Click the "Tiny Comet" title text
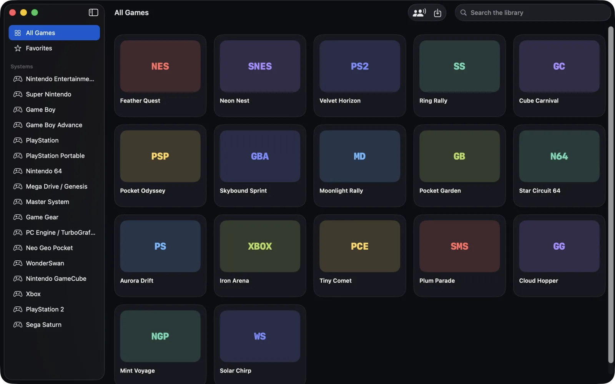Image resolution: width=615 pixels, height=384 pixels. [336, 281]
